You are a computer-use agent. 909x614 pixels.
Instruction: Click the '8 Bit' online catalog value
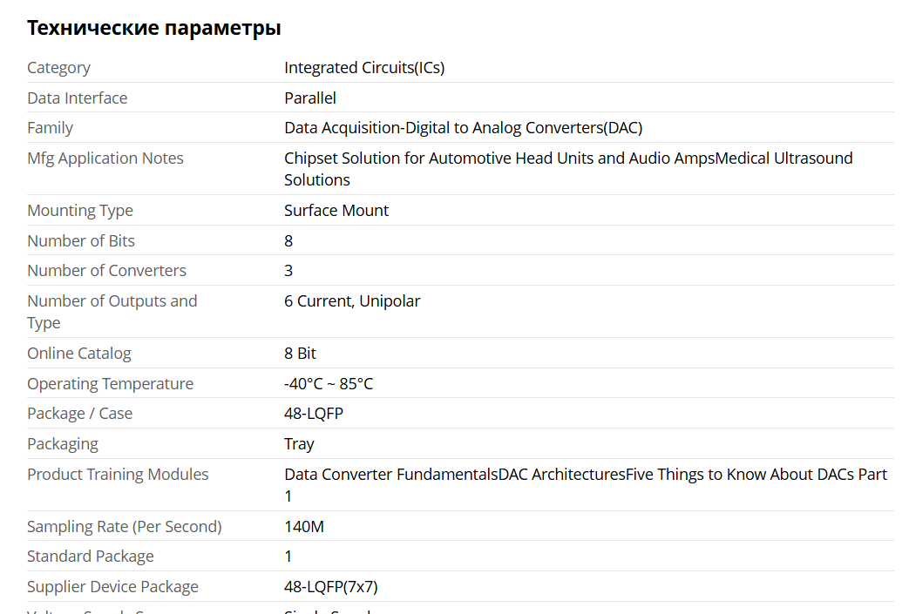point(300,354)
